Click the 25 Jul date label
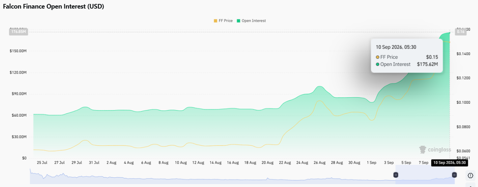Screen dimensions: 478x187 tap(42, 162)
